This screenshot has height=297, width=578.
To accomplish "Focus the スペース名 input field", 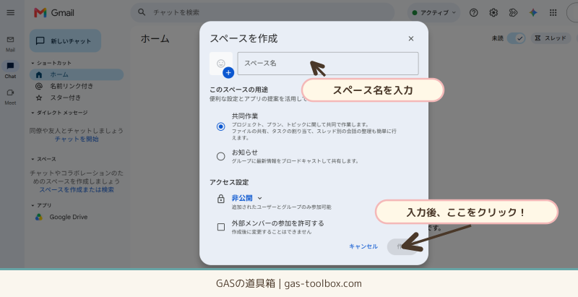I will click(328, 64).
